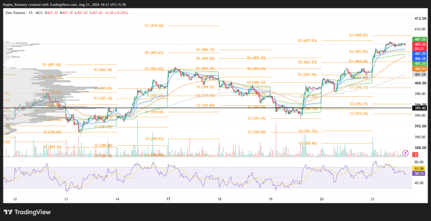The image size is (431, 221).
Task: Click date label 12 on time axis
Action: pos(15,199)
